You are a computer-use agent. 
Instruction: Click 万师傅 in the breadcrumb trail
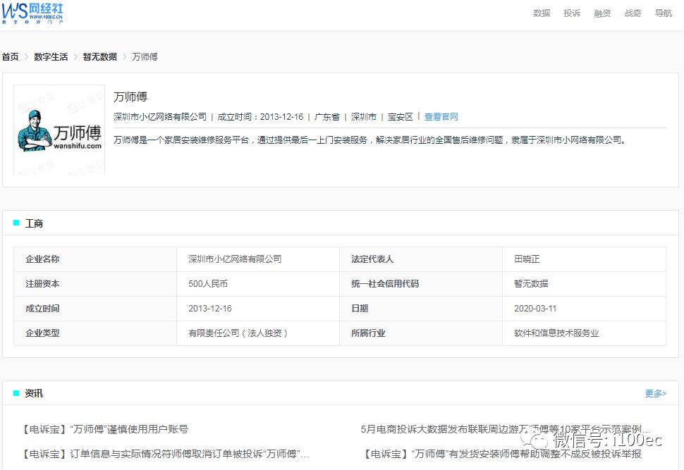tap(144, 56)
